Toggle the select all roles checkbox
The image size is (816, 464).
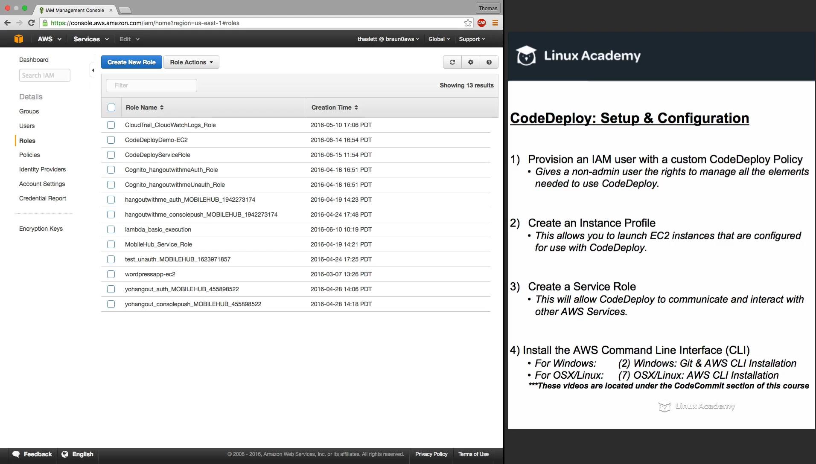[111, 107]
